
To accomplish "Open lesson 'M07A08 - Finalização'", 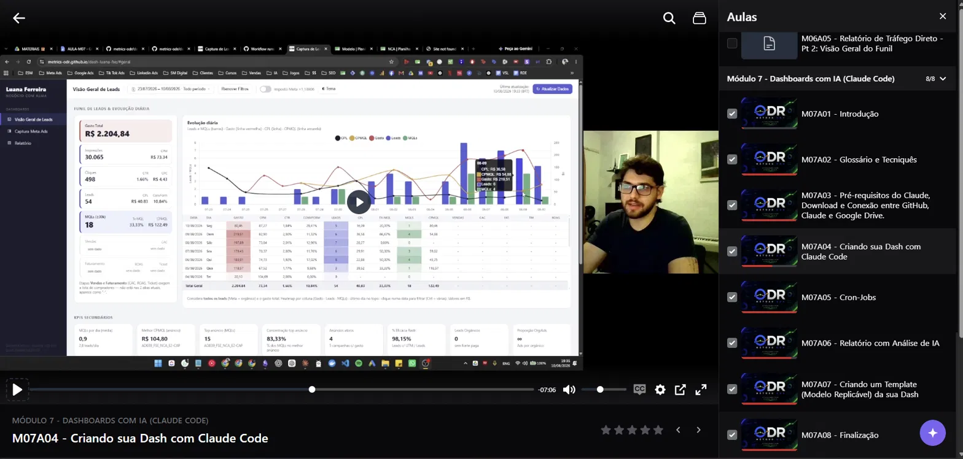I will (840, 435).
